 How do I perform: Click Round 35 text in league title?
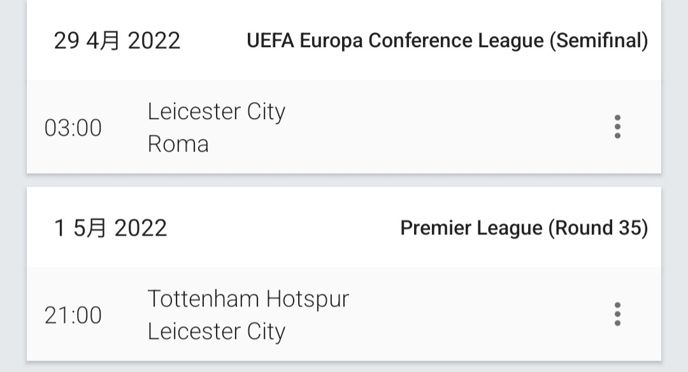[598, 228]
